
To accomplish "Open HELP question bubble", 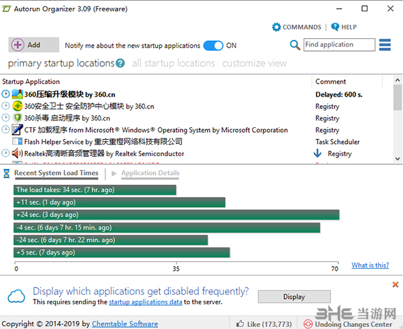I will pyautogui.click(x=344, y=27).
